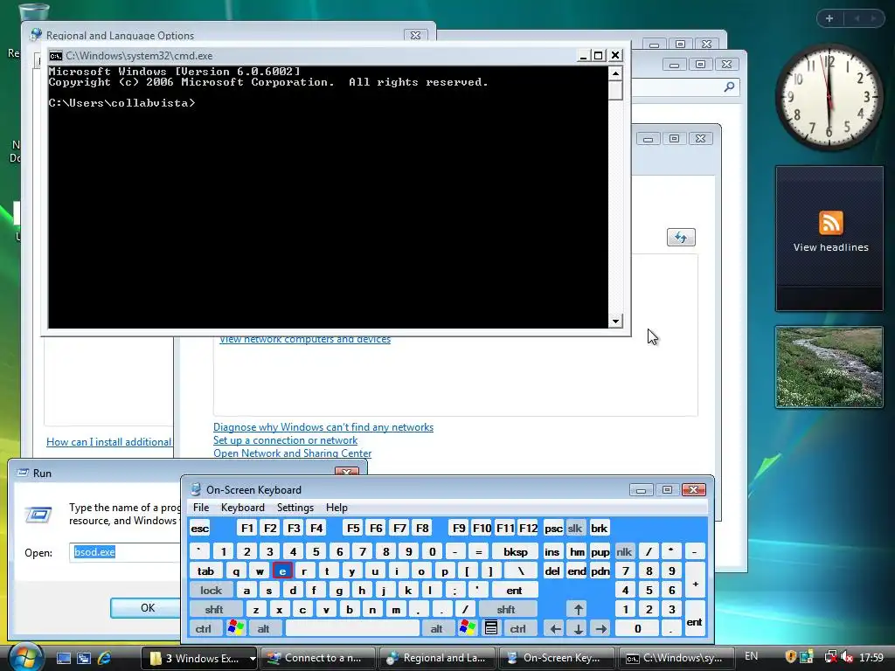Open Internet Explorer from Quick Launch

(x=105, y=658)
